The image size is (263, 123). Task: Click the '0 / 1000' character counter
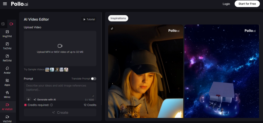(x=89, y=100)
